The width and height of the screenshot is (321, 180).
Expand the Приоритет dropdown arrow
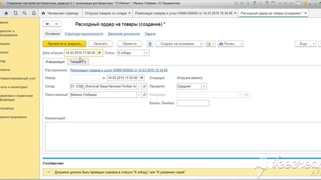coord(204,86)
